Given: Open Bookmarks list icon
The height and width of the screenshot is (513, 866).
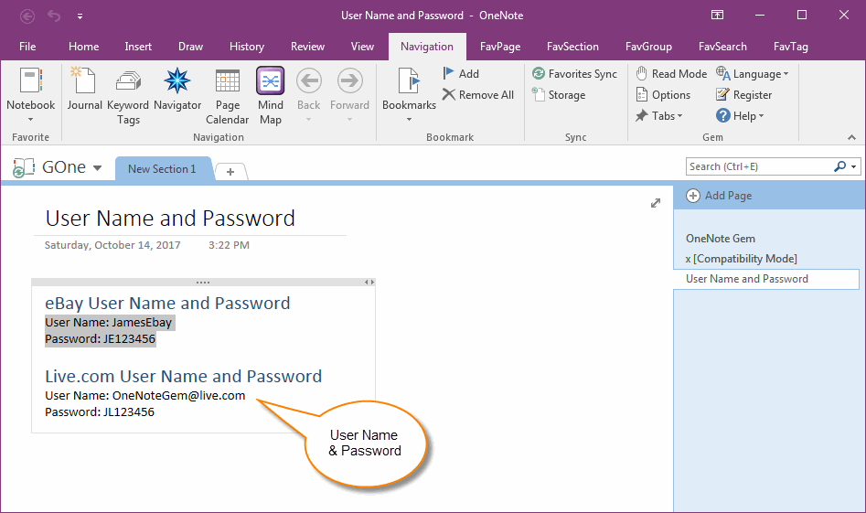Looking at the screenshot, I should [410, 80].
